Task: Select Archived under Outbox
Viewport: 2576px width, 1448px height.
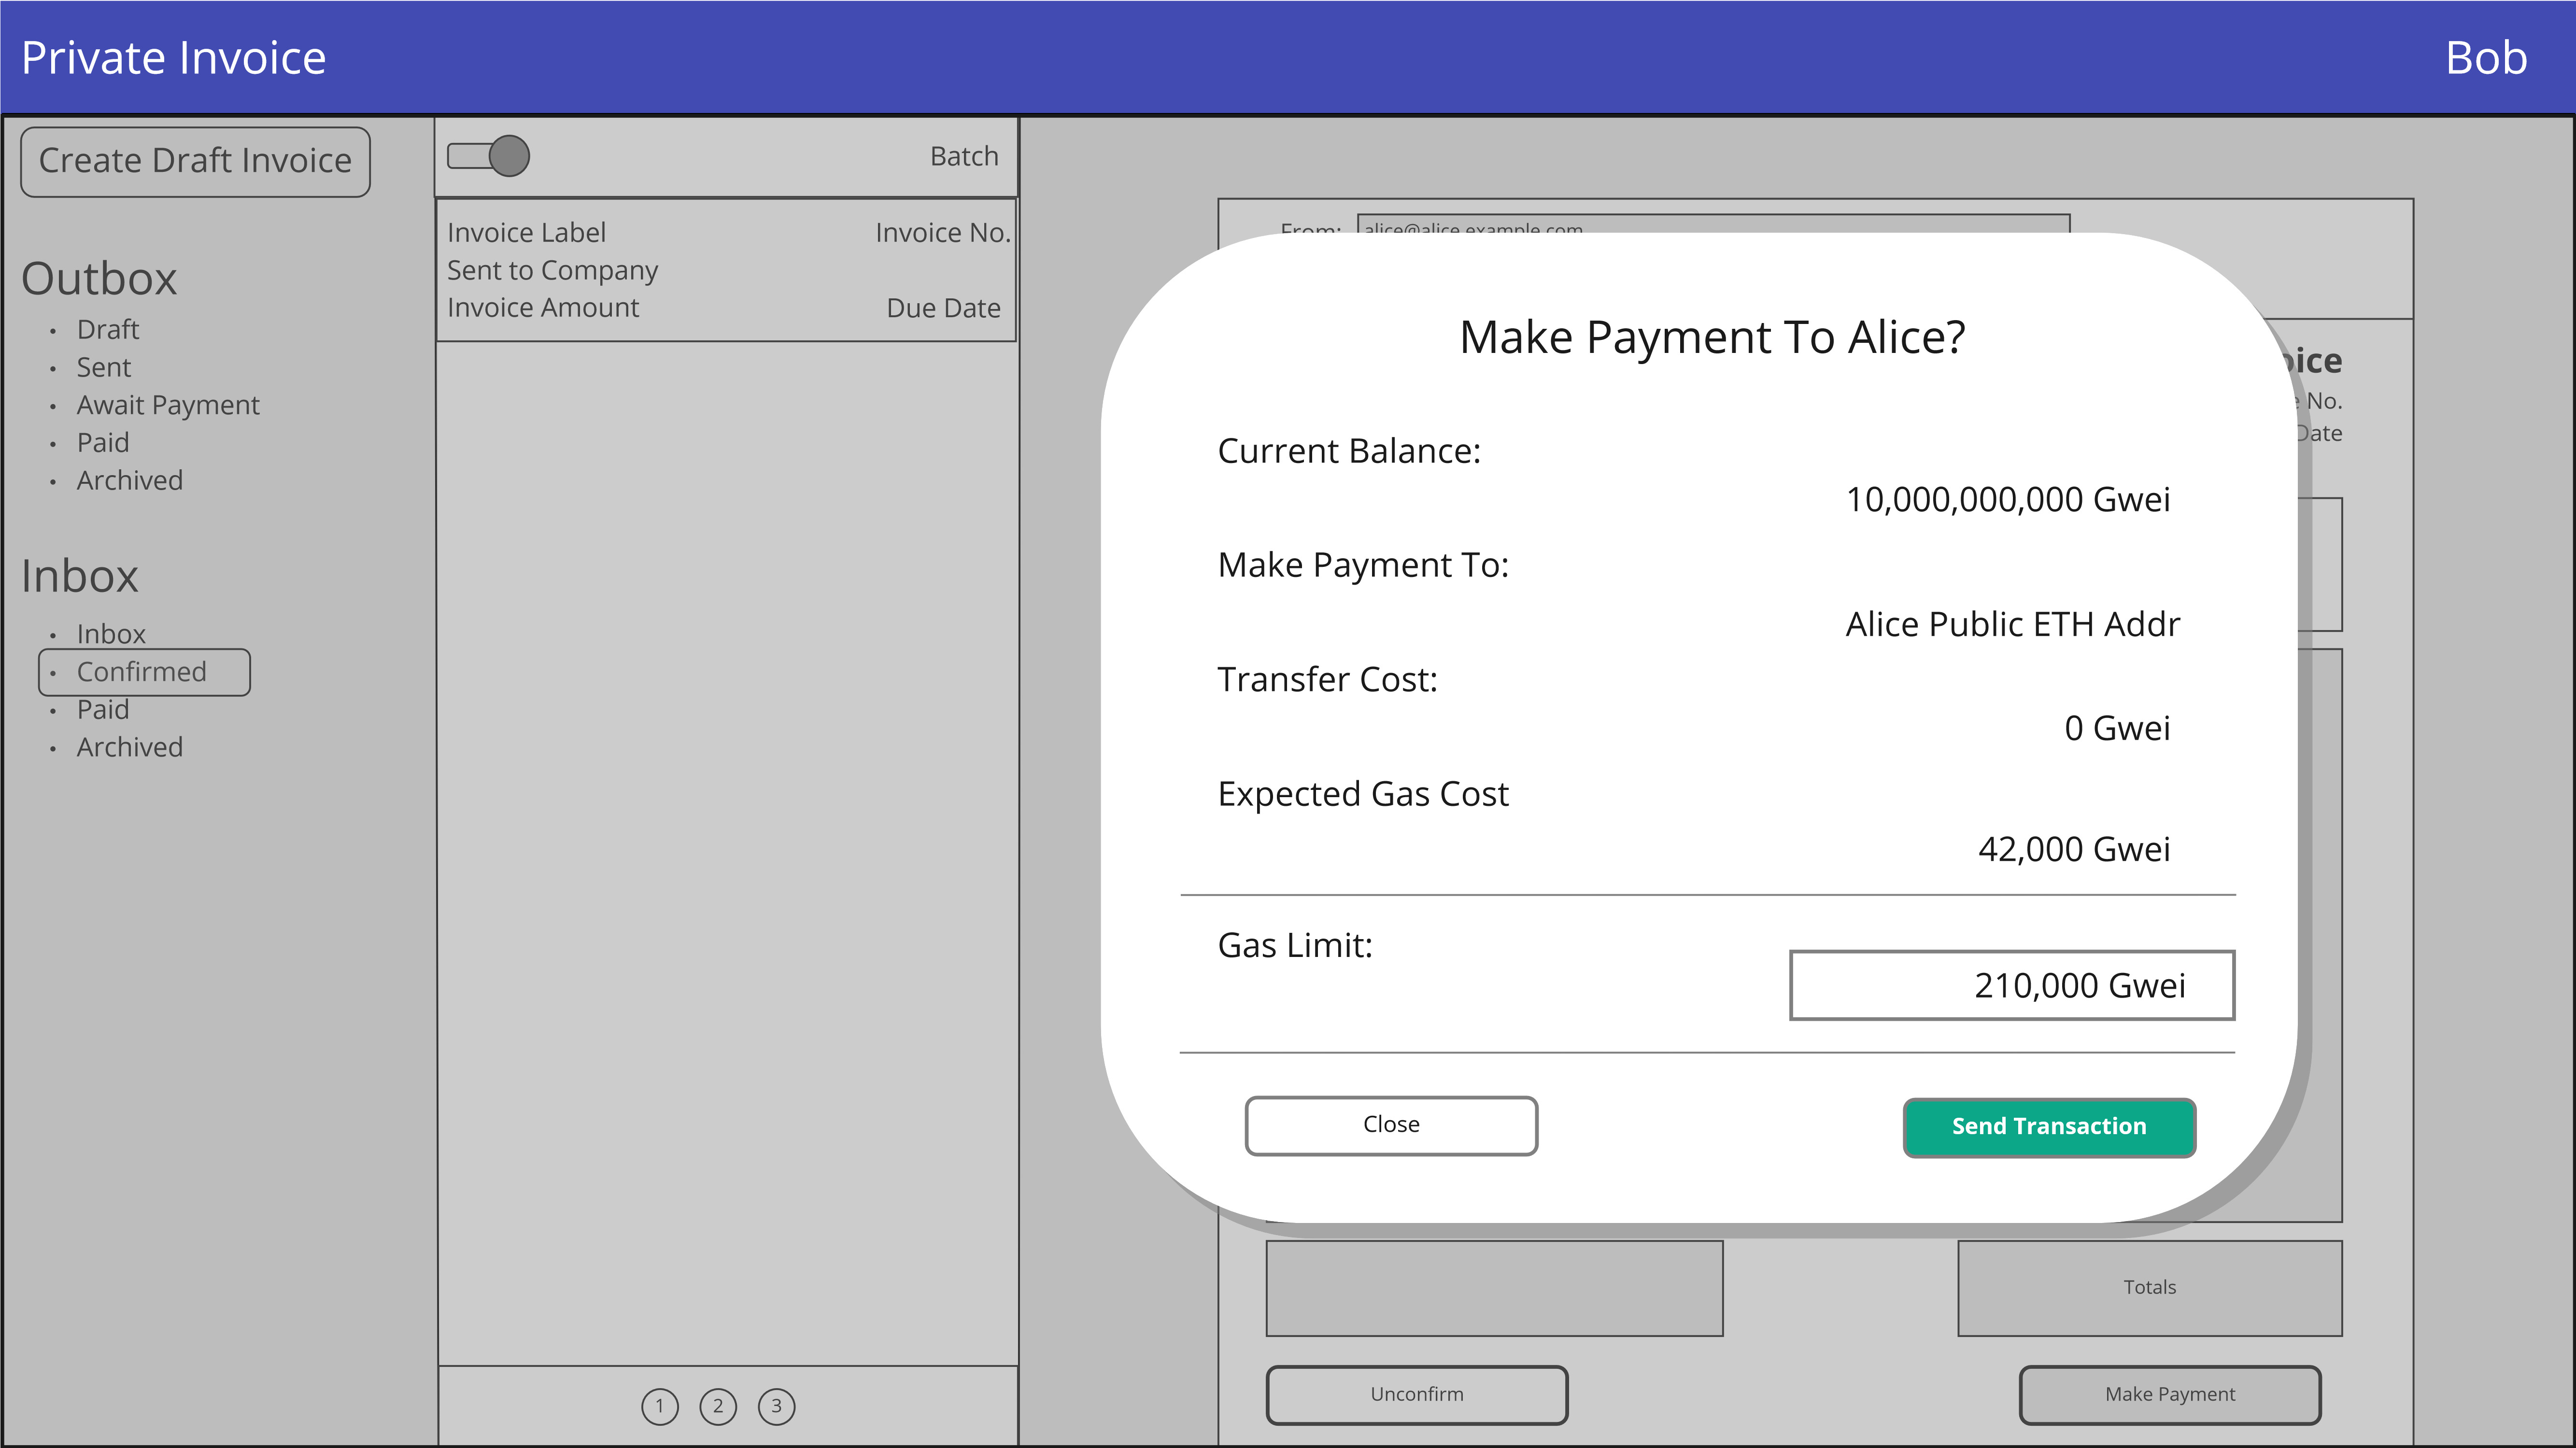Action: point(130,480)
